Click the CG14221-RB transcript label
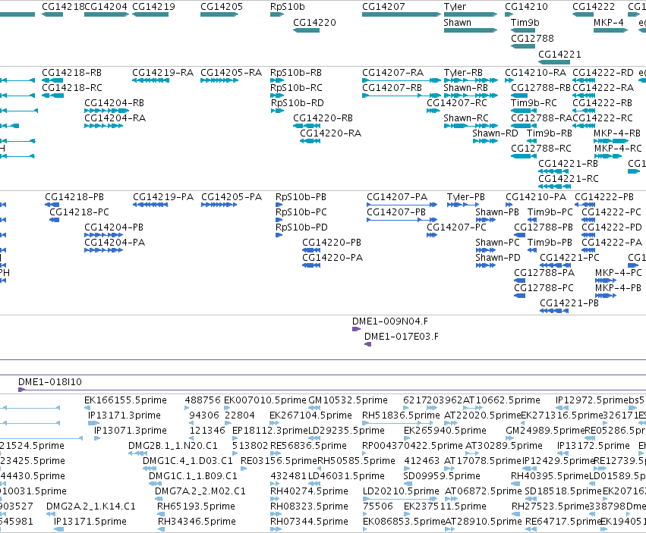This screenshot has height=533, width=646. click(568, 165)
